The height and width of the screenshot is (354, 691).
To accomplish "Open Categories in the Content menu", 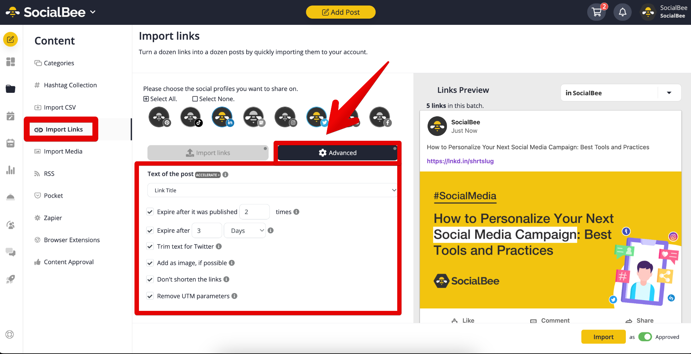I will [x=59, y=63].
